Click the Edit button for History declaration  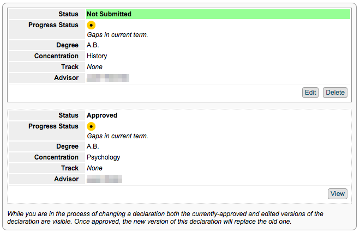pos(310,93)
